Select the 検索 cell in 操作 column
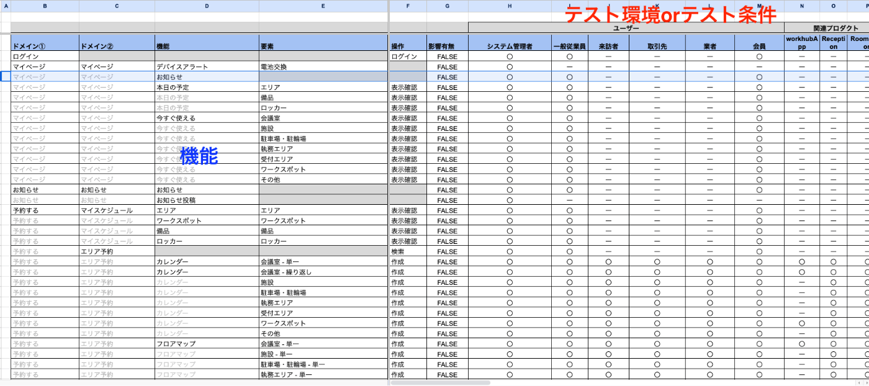Image resolution: width=869 pixels, height=386 pixels. pyautogui.click(x=408, y=252)
